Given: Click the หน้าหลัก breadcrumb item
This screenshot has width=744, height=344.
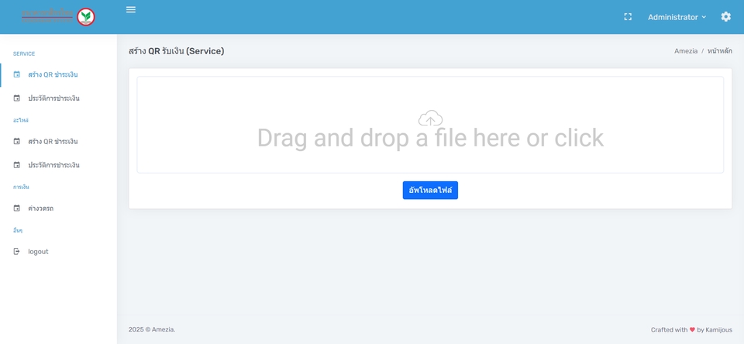Looking at the screenshot, I should coord(719,51).
